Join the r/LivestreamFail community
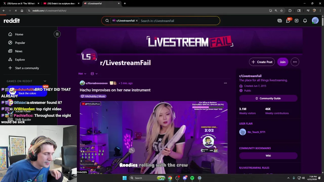This screenshot has width=324, height=182. (282, 62)
